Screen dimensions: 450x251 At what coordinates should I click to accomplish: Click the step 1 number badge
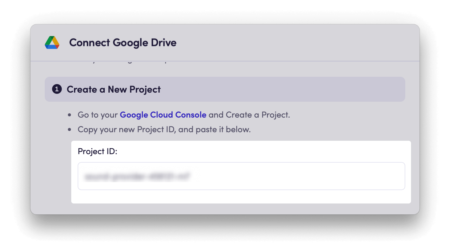tap(57, 89)
